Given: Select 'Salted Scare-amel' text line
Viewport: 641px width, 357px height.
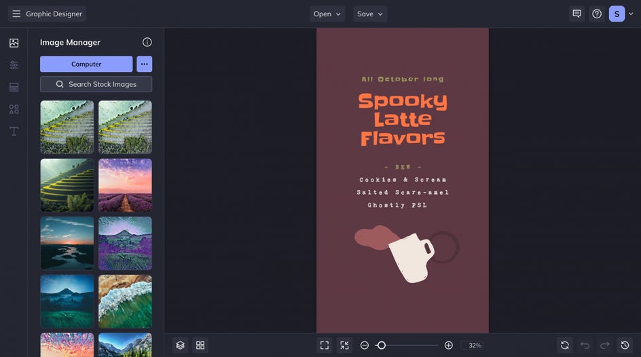Looking at the screenshot, I should point(403,192).
